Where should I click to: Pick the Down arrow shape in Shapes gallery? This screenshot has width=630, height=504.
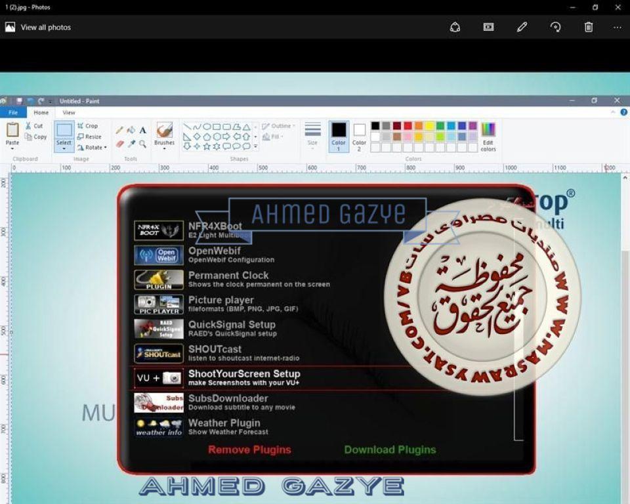(x=187, y=146)
